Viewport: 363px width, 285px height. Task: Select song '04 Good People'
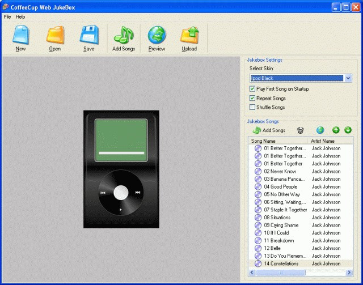click(301, 186)
